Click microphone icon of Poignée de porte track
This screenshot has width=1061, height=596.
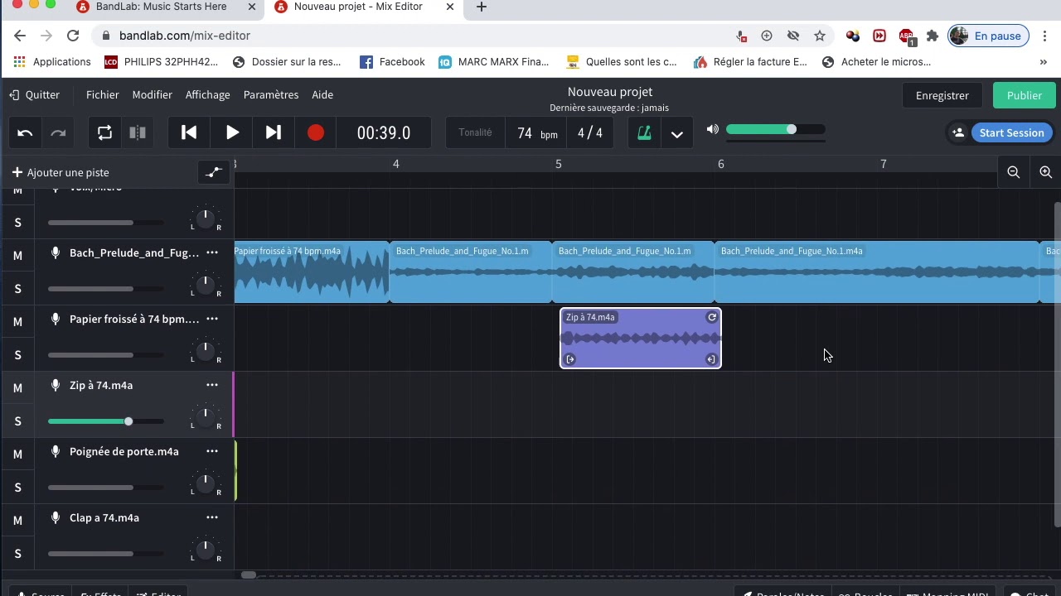click(x=56, y=451)
